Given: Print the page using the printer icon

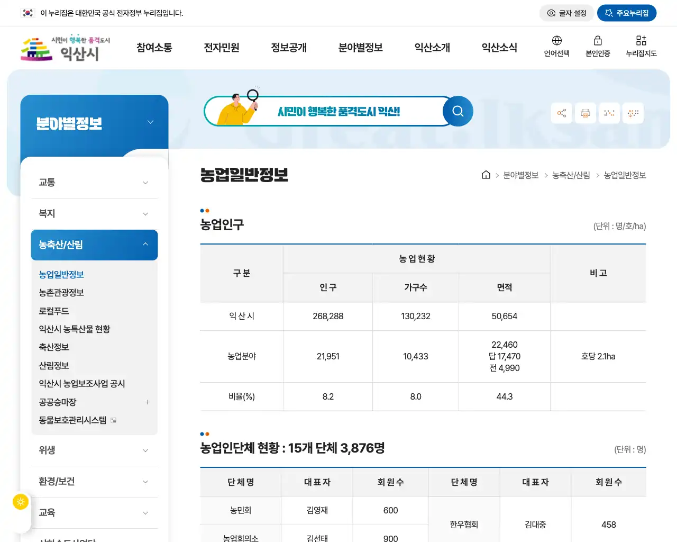Looking at the screenshot, I should tap(585, 113).
